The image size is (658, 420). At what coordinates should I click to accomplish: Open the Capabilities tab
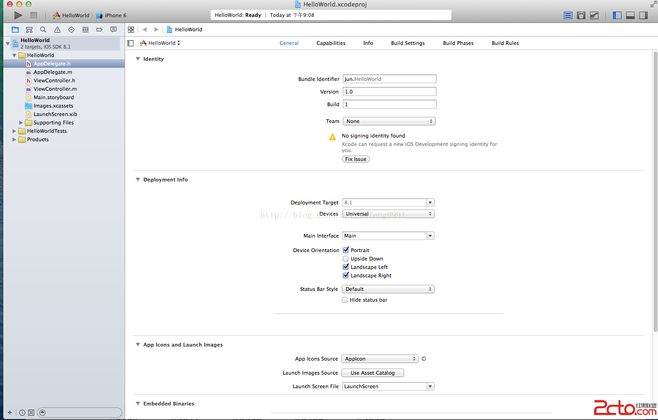click(331, 43)
